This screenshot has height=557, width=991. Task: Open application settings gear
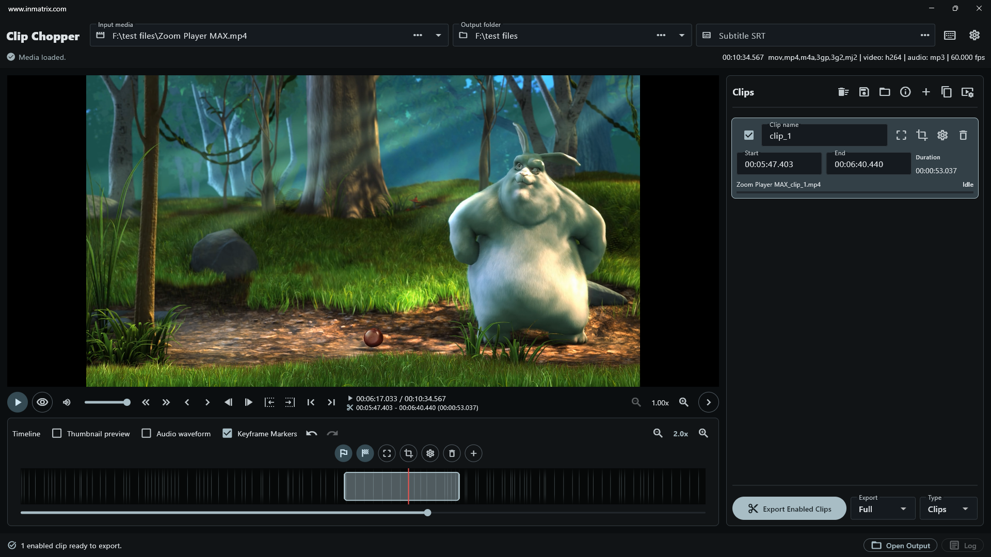(x=974, y=35)
